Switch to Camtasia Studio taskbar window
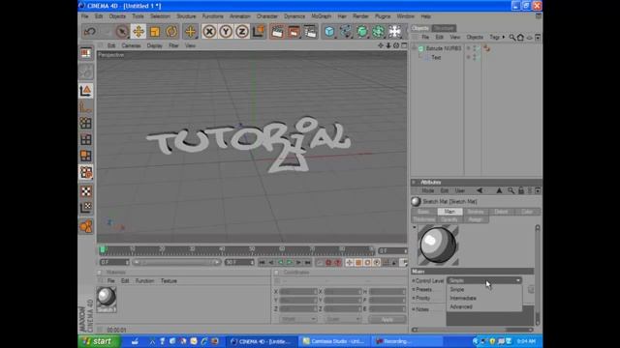620x348 pixels. tap(334, 341)
